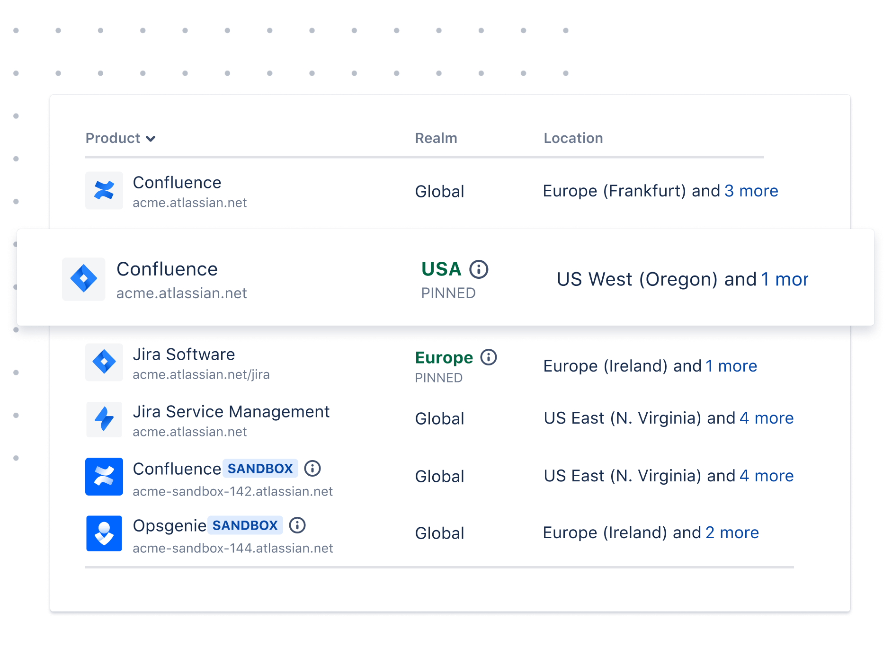The width and height of the screenshot is (892, 665).
Task: Click the info icon next to Opsgenie SANDBOX badge
Action: point(297,524)
